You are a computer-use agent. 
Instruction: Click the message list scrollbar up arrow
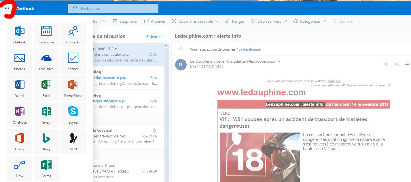click(166, 45)
